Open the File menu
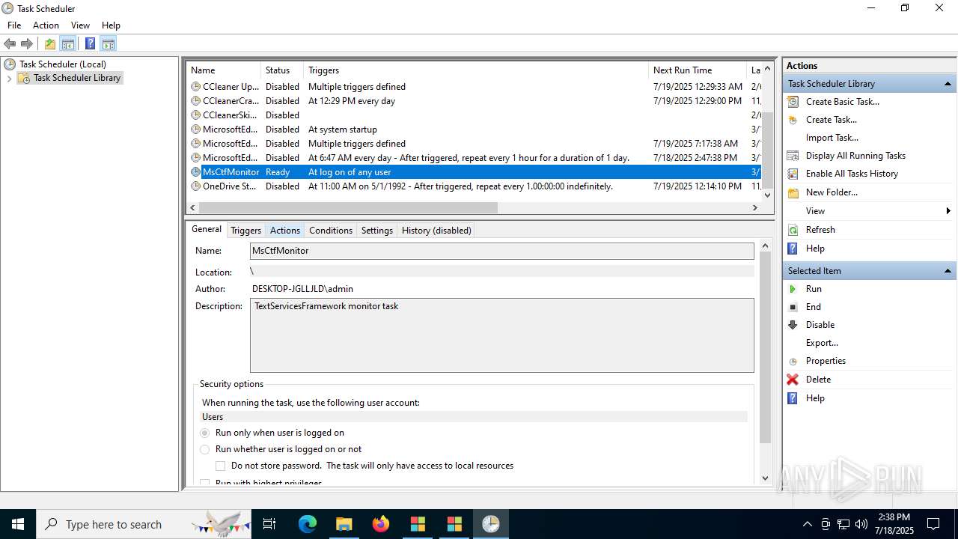This screenshot has width=958, height=539. tap(14, 25)
